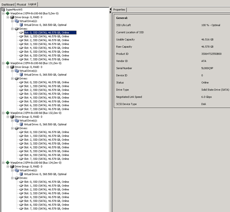Click the Drives stack icon under Bus 131 controller
Image resolution: width=230 pixels, height=212 pixels.
click(17, 79)
